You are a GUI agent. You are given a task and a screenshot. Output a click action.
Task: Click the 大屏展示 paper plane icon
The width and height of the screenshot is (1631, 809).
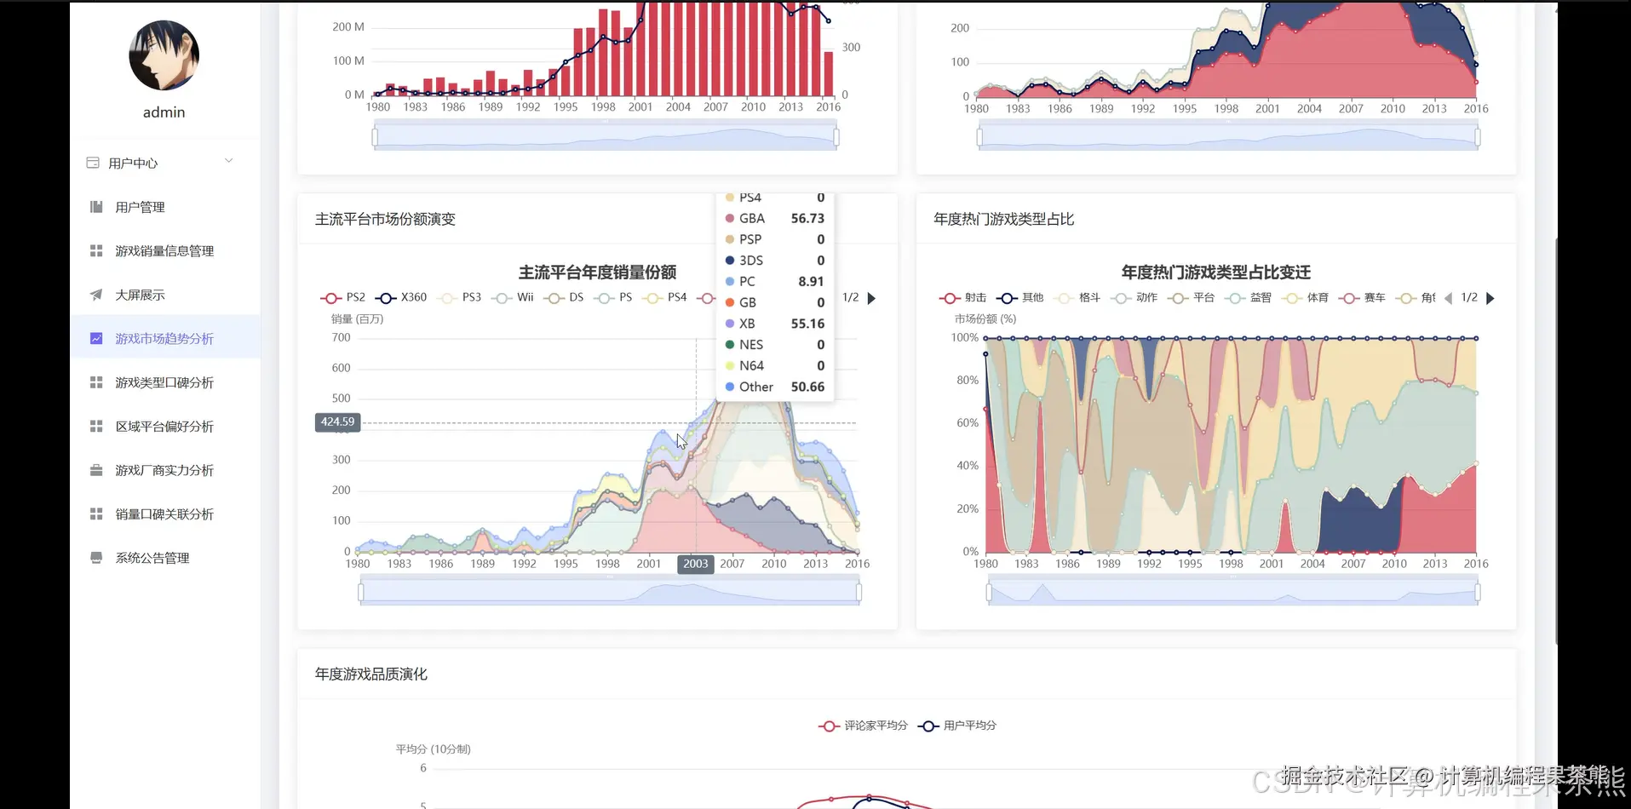pos(96,295)
